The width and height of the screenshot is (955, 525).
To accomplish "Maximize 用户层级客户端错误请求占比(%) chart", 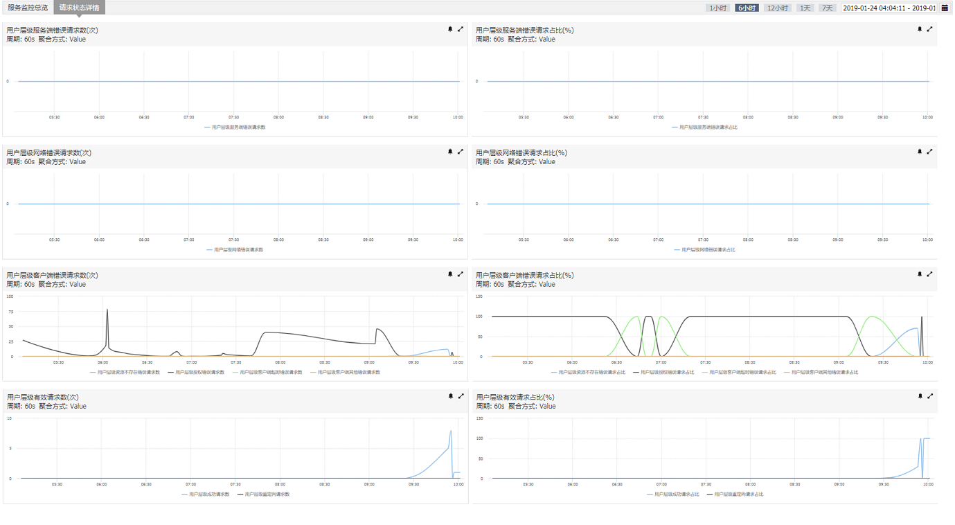I will tap(930, 274).
